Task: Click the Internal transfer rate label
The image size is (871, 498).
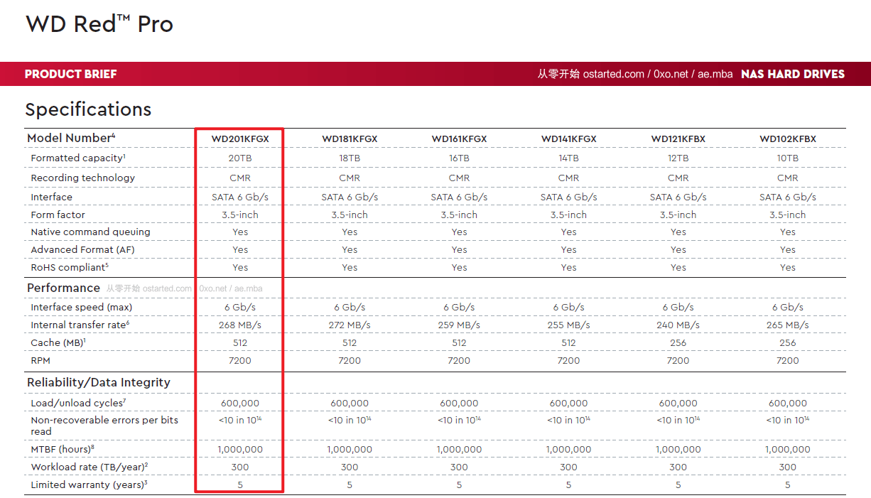Action: (x=80, y=325)
